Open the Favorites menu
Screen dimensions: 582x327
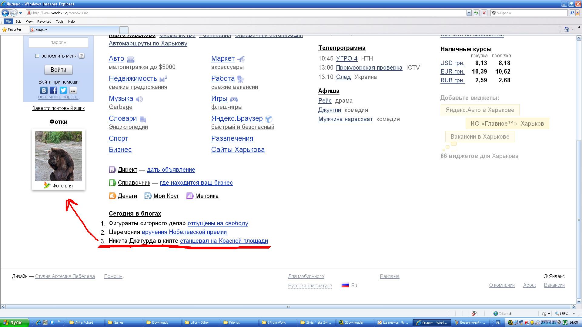44,21
